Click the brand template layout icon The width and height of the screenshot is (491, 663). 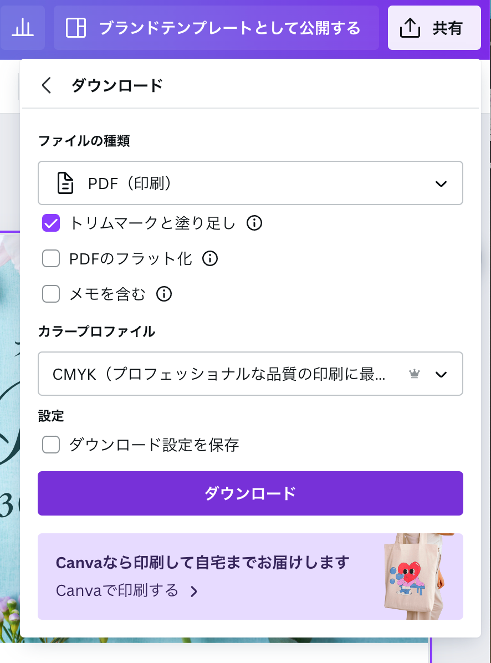coord(76,28)
